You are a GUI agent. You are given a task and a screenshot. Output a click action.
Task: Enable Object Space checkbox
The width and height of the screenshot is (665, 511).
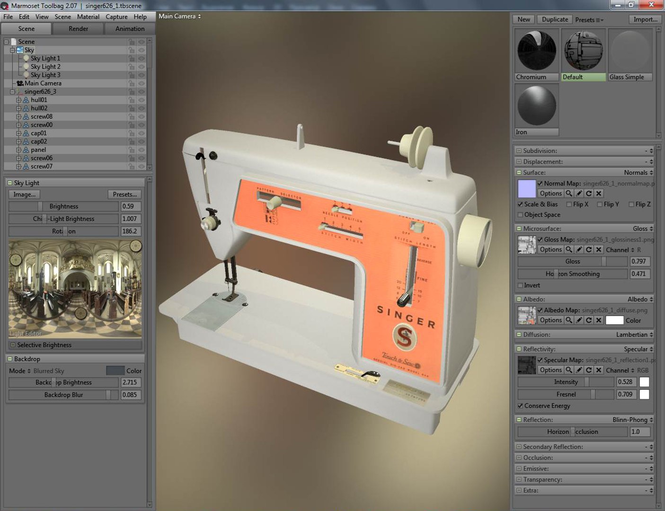tap(521, 215)
